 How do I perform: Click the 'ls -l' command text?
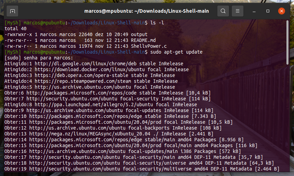(157, 23)
